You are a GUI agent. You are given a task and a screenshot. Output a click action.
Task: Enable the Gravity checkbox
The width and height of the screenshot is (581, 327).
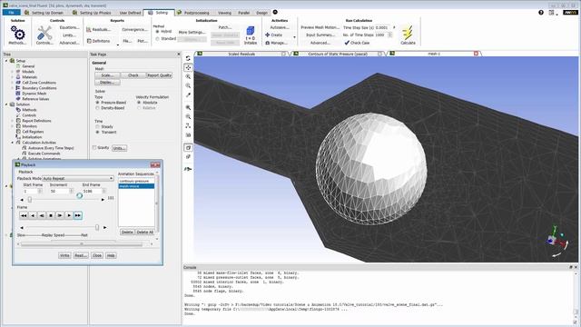pos(94,147)
